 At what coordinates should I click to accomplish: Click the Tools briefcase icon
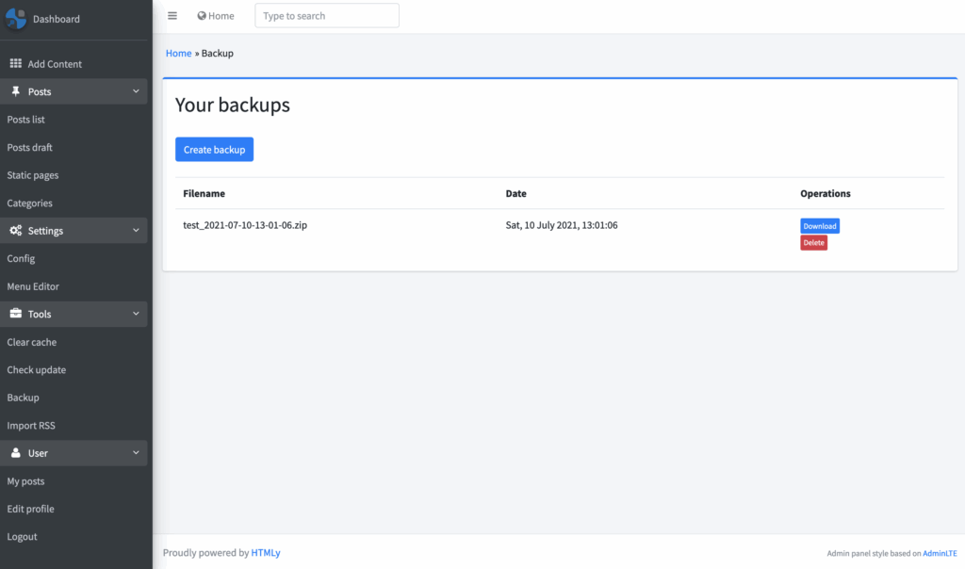click(x=15, y=313)
